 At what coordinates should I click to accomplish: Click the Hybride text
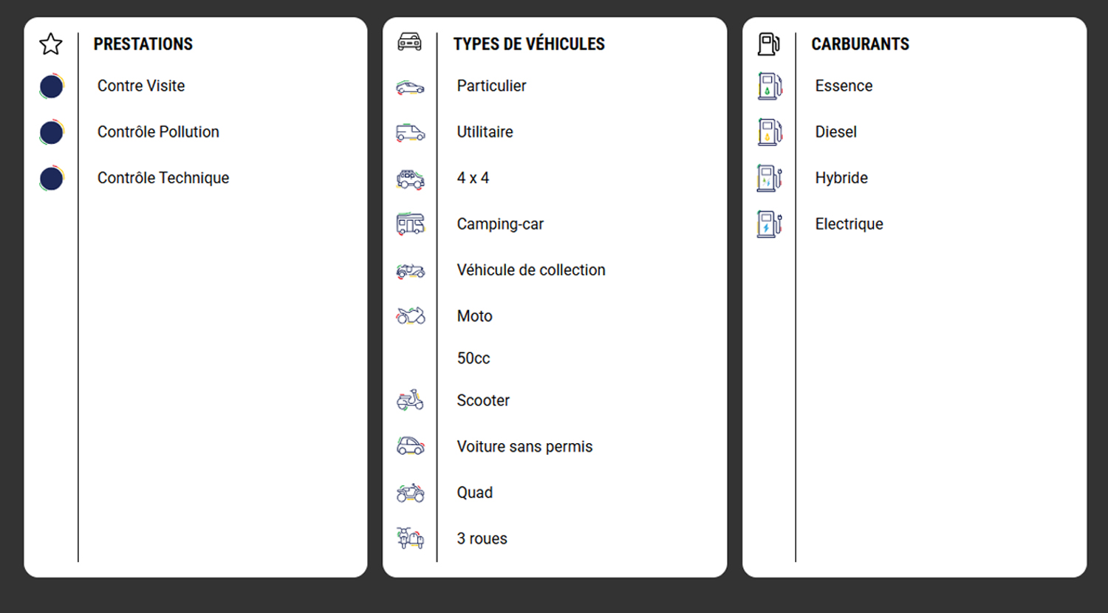841,178
